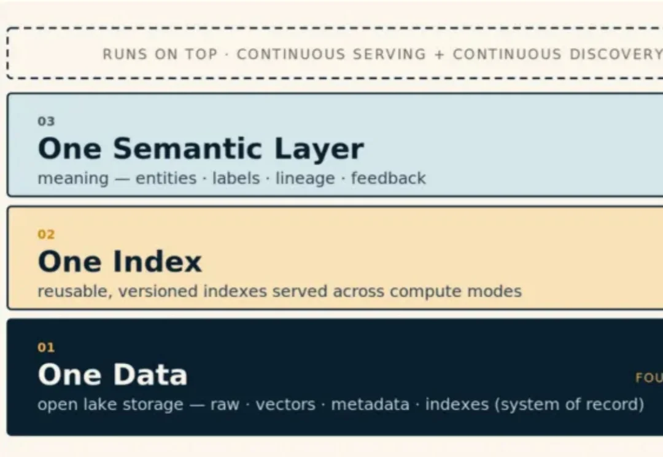The image size is (663, 457).
Task: Click the yellow FOU label in dark block
Action: [649, 377]
